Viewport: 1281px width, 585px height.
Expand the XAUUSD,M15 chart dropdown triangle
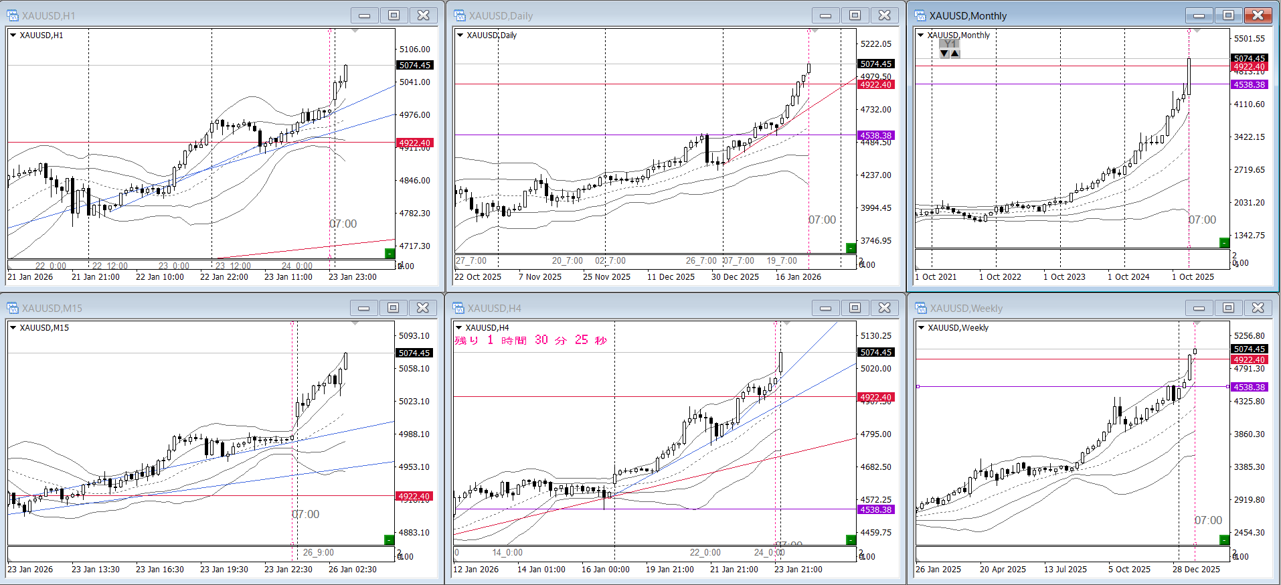coord(13,328)
